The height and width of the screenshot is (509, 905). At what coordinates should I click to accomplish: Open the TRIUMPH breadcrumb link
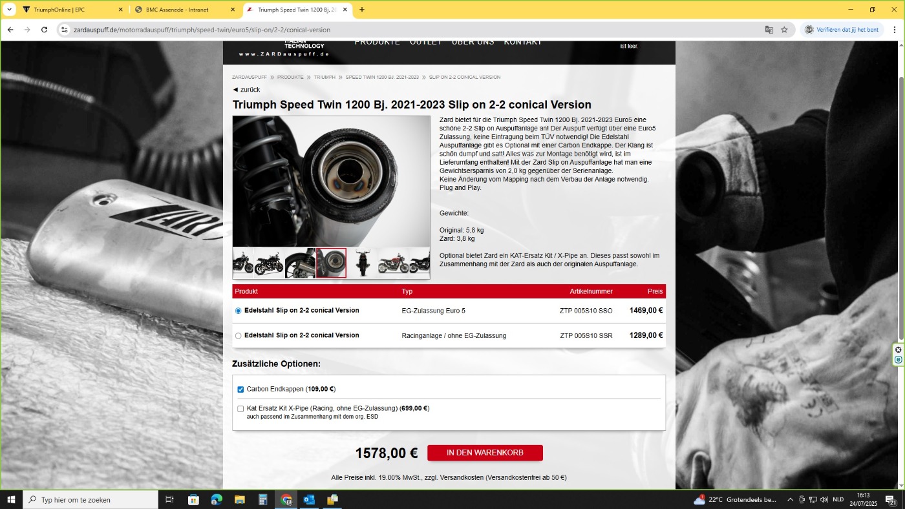(x=325, y=77)
